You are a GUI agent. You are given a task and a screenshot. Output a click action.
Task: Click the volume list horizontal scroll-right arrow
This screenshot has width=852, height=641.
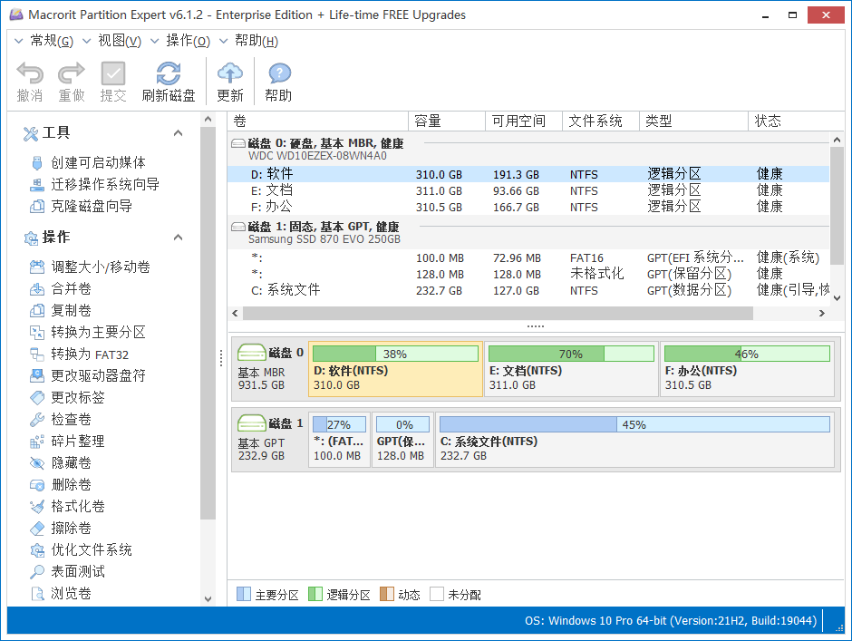tap(822, 313)
